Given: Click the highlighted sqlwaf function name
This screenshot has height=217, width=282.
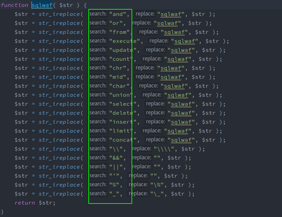Looking at the screenshot, I should [42, 5].
